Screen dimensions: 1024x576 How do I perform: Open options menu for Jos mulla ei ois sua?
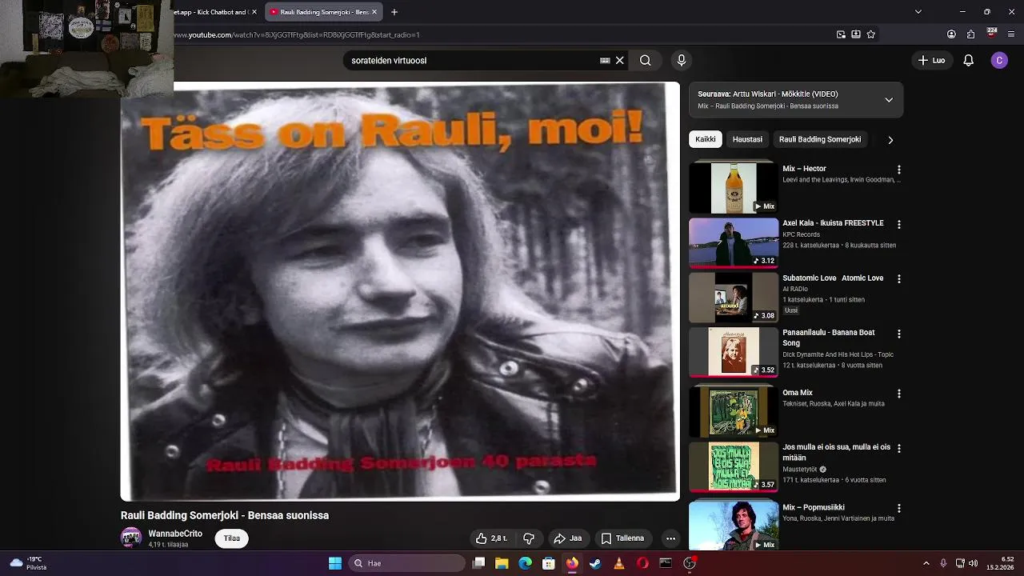pos(899,448)
